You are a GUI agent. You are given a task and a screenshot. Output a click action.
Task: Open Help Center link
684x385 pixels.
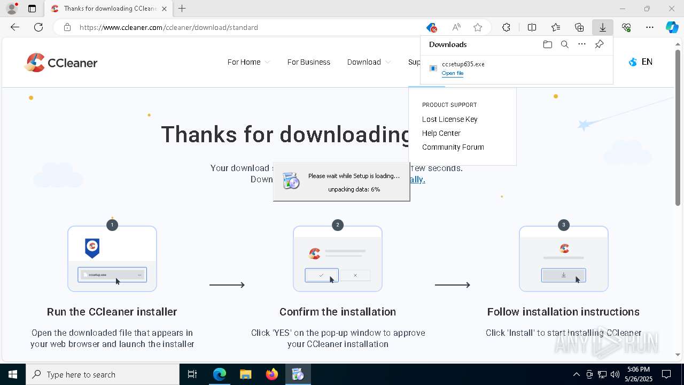[x=441, y=133]
